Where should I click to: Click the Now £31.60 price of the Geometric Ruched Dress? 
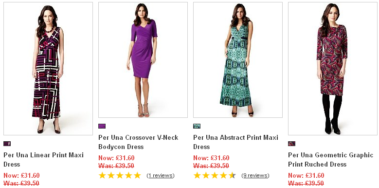(306, 176)
